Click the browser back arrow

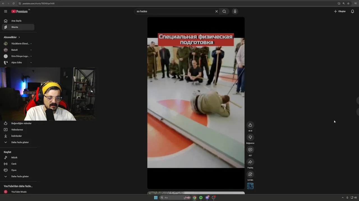pyautogui.click(x=3, y=3)
